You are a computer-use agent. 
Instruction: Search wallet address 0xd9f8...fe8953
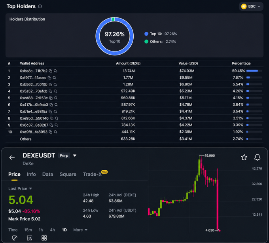pyautogui.click(x=55, y=132)
